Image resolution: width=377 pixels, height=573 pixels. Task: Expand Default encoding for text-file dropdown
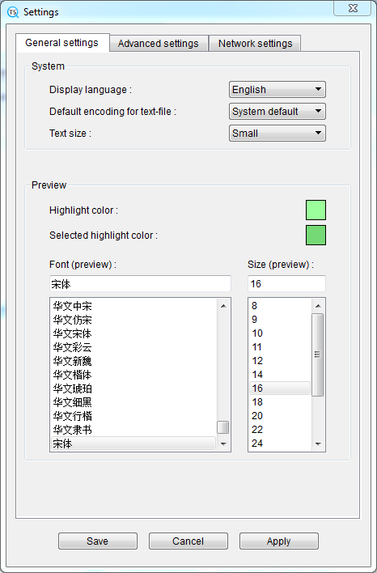pyautogui.click(x=277, y=112)
